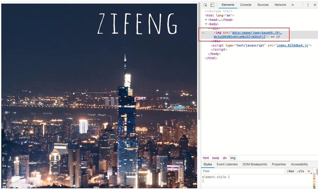The width and height of the screenshot is (318, 189).
Task: Open the Properties pane tab
Action: tap(279, 164)
